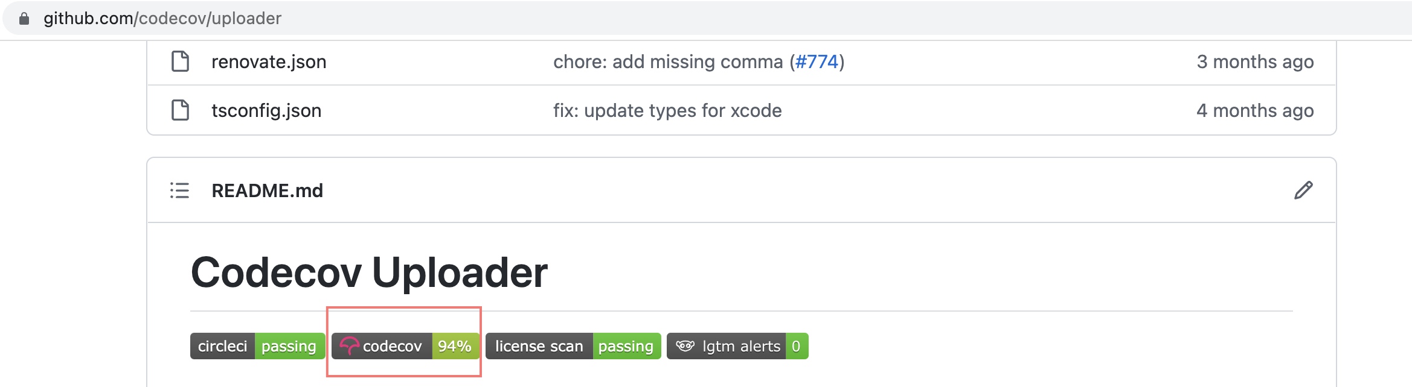
Task: Open pull request #774 link
Action: coord(817,61)
